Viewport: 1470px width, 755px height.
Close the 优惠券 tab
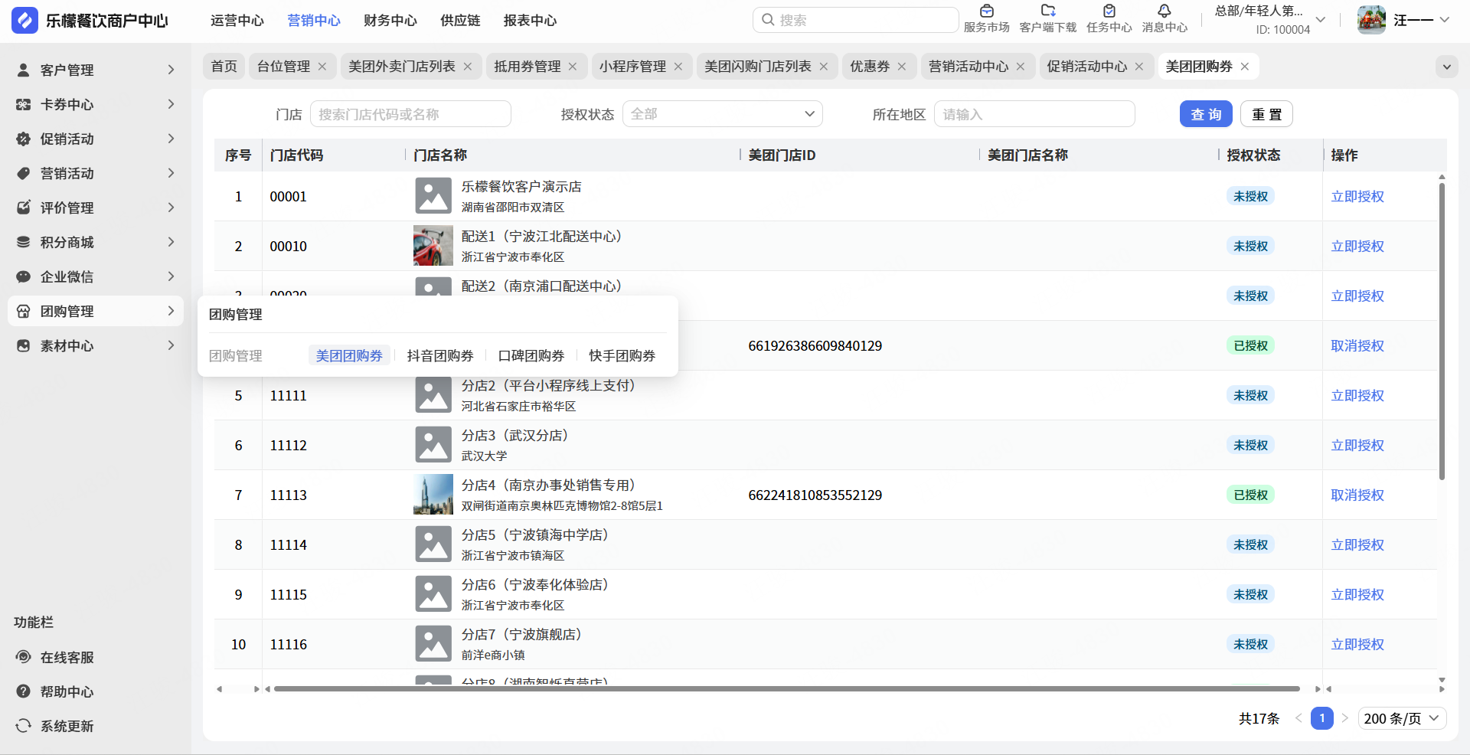[x=902, y=67]
